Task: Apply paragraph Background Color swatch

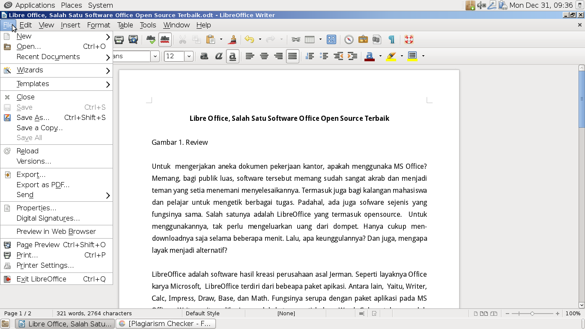Action: click(x=412, y=56)
